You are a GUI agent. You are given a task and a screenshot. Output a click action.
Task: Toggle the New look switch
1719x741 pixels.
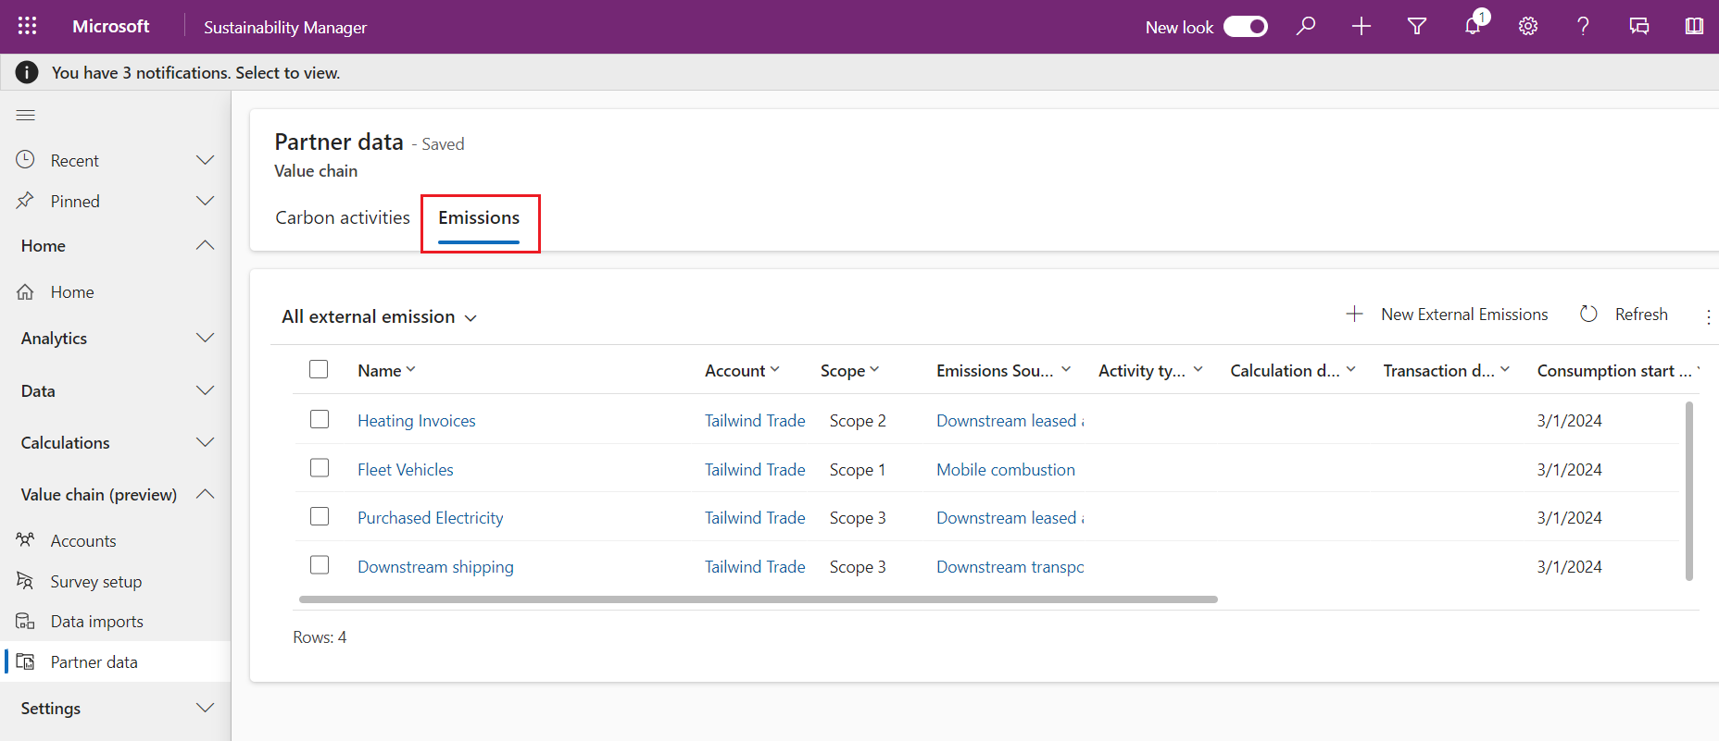(x=1246, y=26)
